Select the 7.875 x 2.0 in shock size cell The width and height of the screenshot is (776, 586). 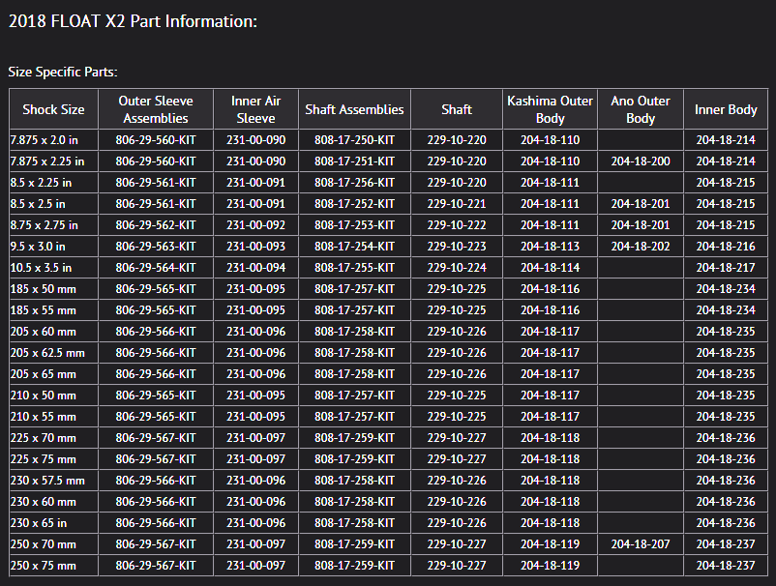click(x=46, y=140)
